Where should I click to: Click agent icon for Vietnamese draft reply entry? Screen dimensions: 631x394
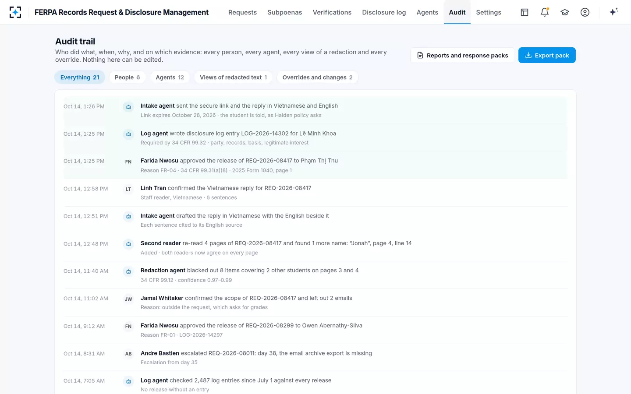point(128,216)
